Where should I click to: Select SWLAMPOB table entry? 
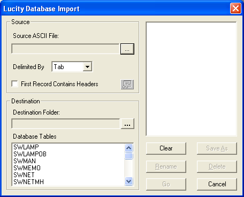tap(30, 154)
